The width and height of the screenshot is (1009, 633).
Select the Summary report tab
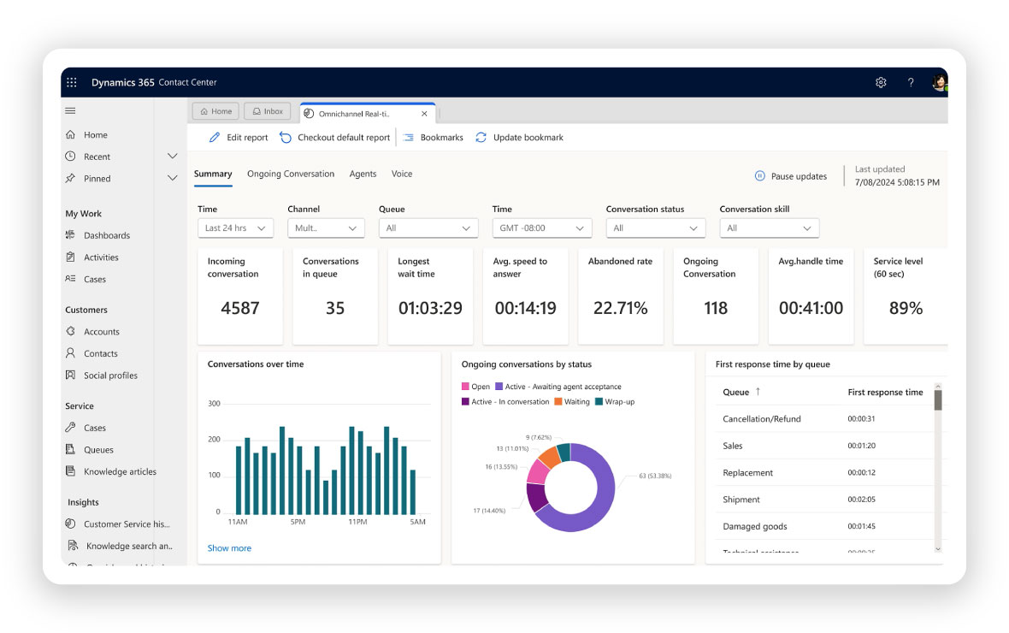coord(213,174)
